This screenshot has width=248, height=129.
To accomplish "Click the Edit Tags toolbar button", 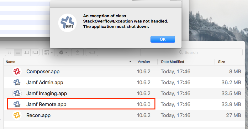I will pyautogui.click(x=92, y=52).
